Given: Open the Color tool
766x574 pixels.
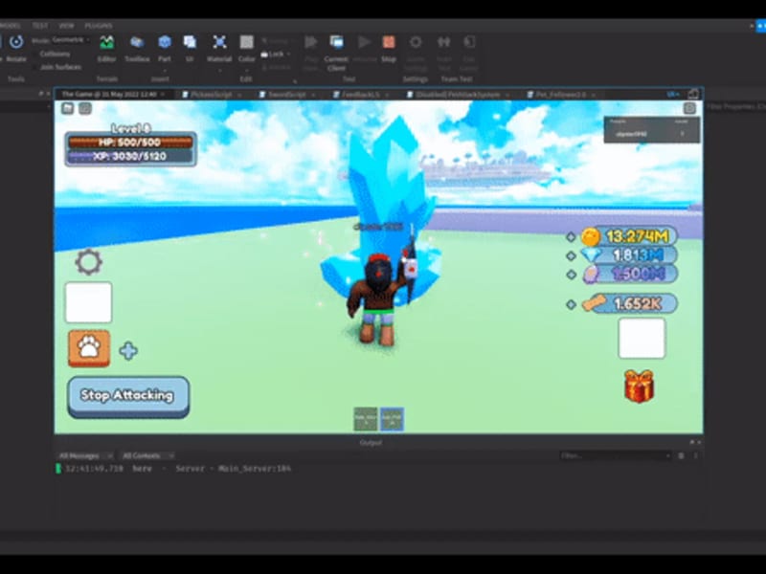Looking at the screenshot, I should click(246, 45).
